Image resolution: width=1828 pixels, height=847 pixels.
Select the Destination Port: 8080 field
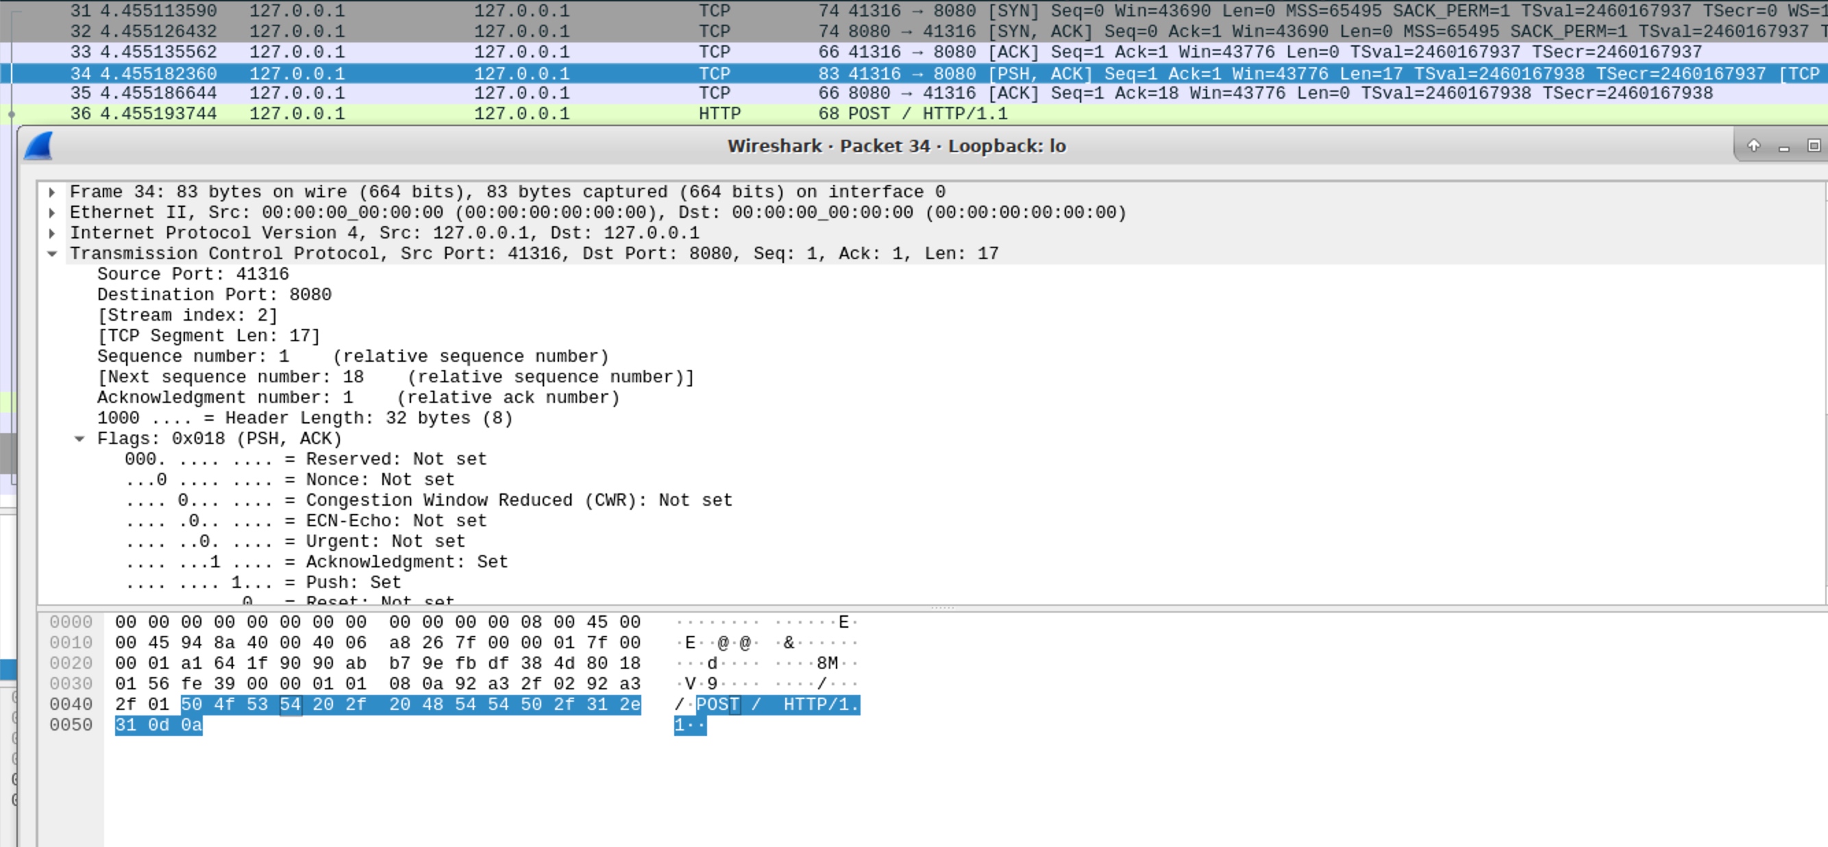[x=214, y=295]
